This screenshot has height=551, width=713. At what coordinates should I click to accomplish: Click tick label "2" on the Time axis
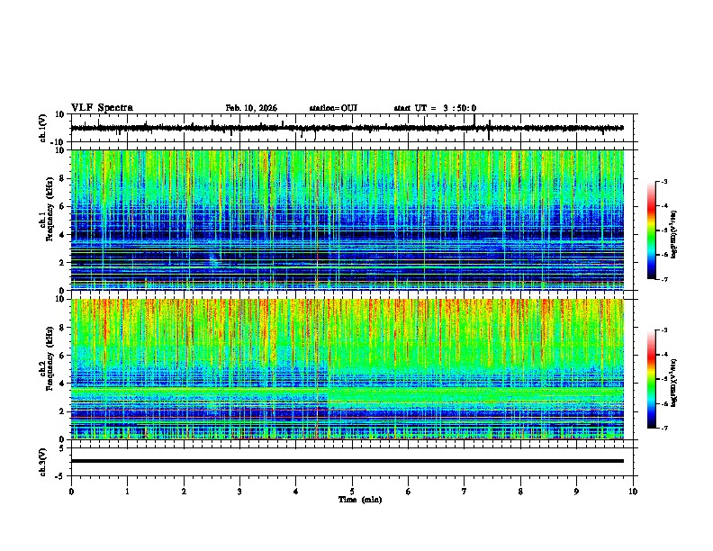184,492
